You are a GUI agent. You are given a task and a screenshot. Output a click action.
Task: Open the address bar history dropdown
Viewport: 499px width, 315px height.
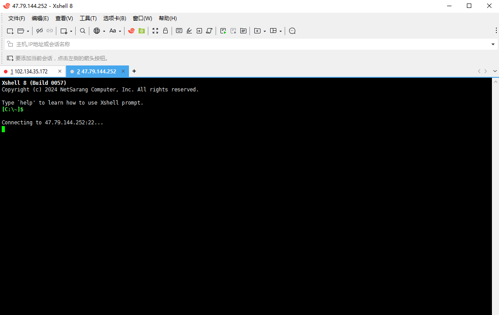[493, 44]
